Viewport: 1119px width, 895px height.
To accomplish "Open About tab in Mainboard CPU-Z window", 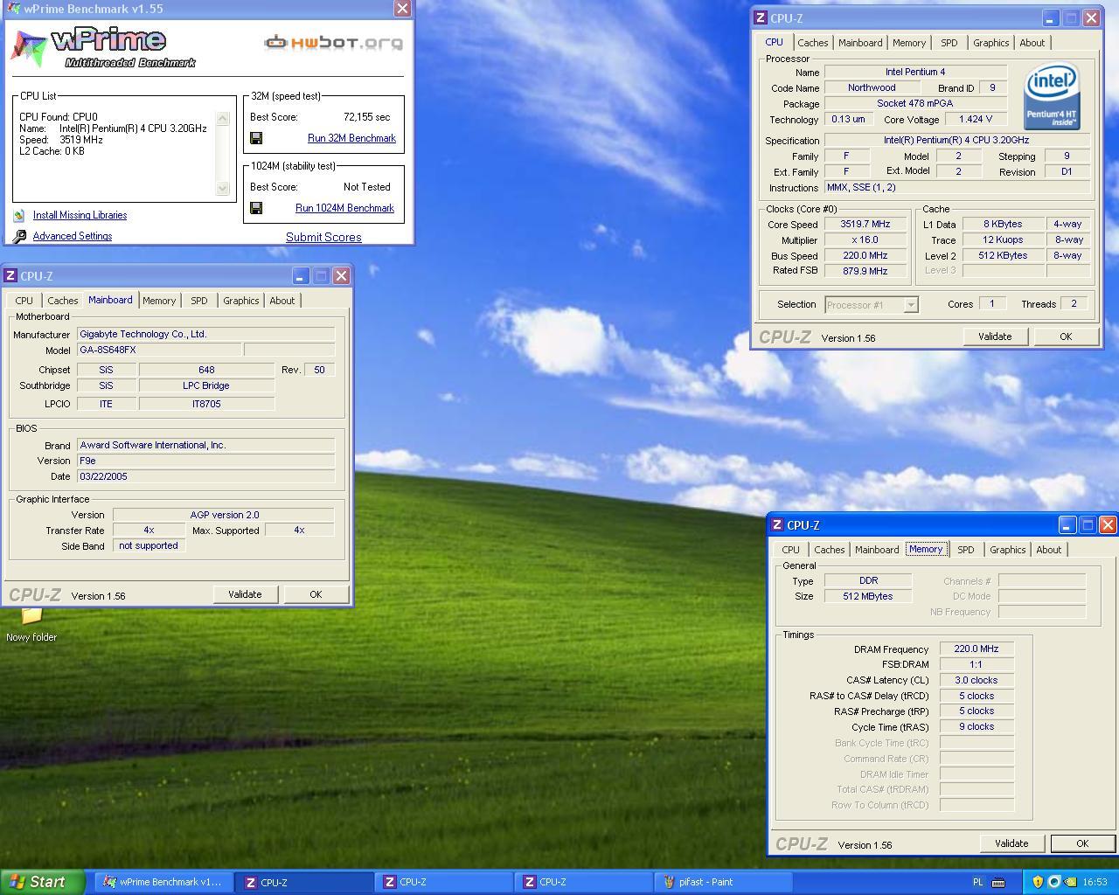I will tap(282, 301).
